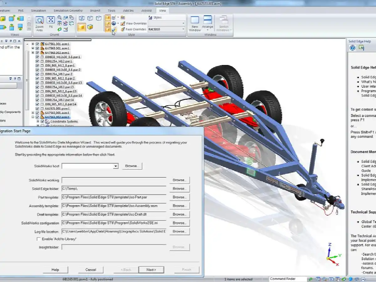The width and height of the screenshot is (376, 282).
Task: Toggle checkbox for 6A7565.001.asm:1
Action: pos(38,113)
